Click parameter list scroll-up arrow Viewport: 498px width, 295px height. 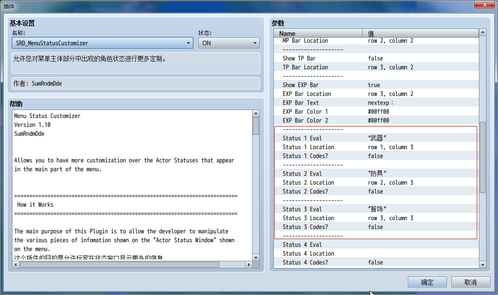tap(482, 32)
